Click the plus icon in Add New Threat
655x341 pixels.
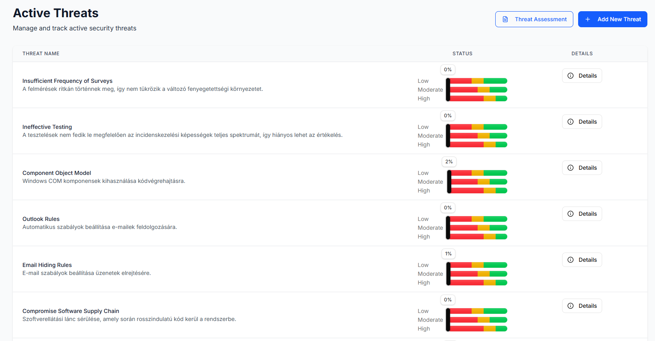click(588, 19)
